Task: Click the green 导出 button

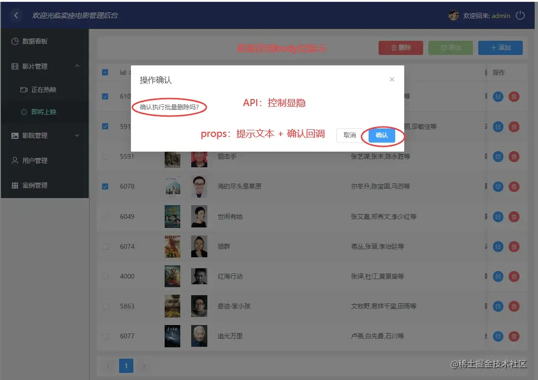Action: pos(451,48)
